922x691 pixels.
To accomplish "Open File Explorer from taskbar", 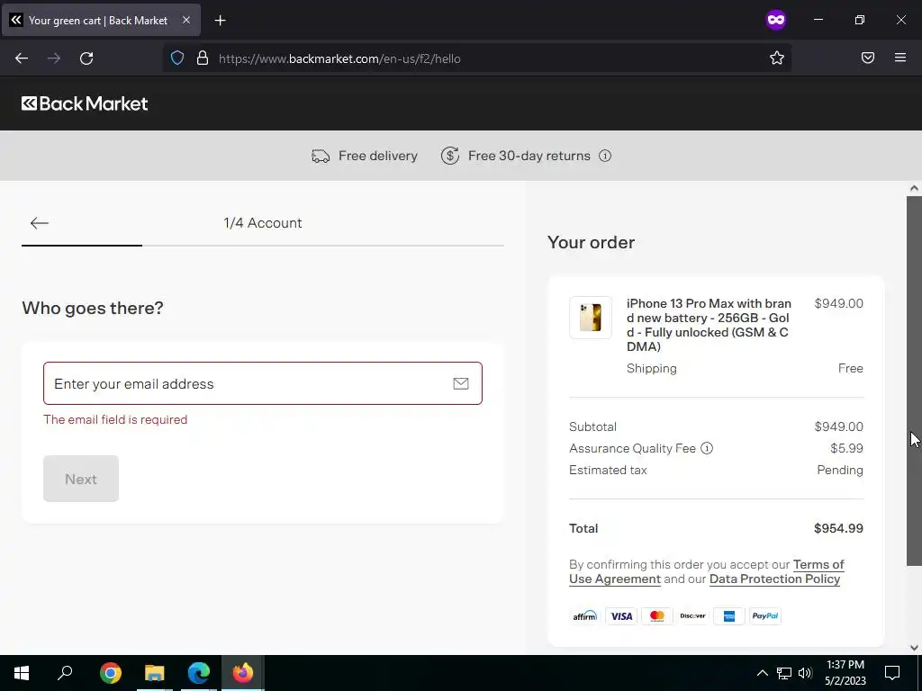I will [155, 673].
